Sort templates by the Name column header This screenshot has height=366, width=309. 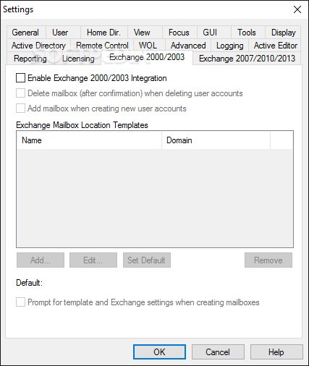click(x=89, y=140)
